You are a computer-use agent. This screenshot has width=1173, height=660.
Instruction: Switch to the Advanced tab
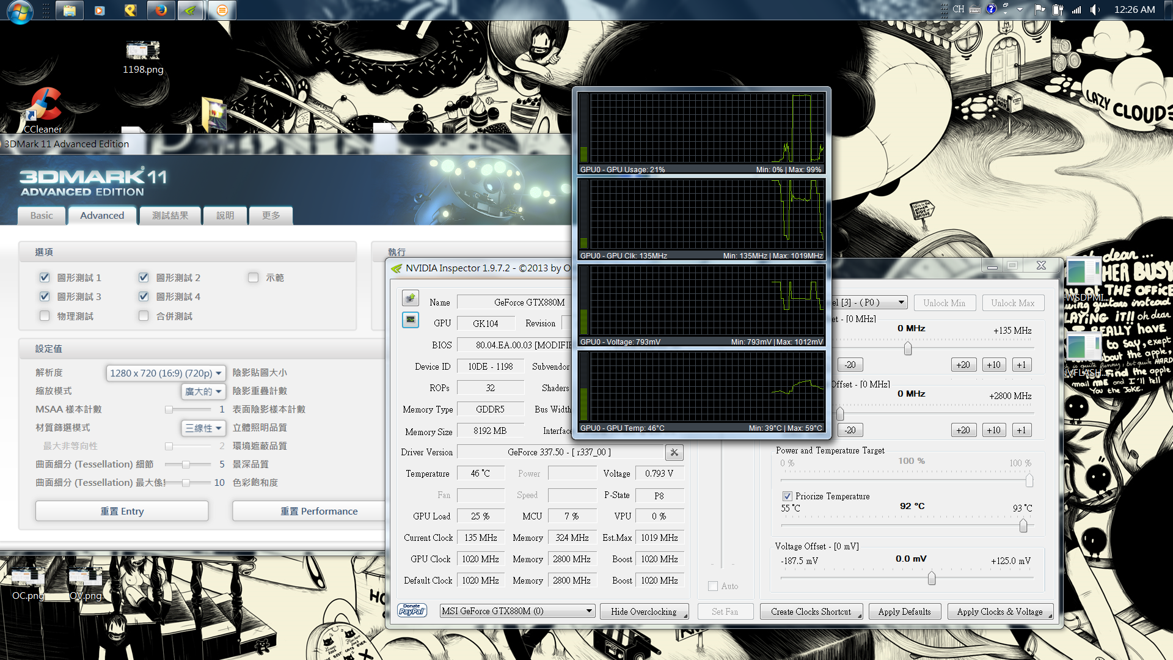pos(102,215)
